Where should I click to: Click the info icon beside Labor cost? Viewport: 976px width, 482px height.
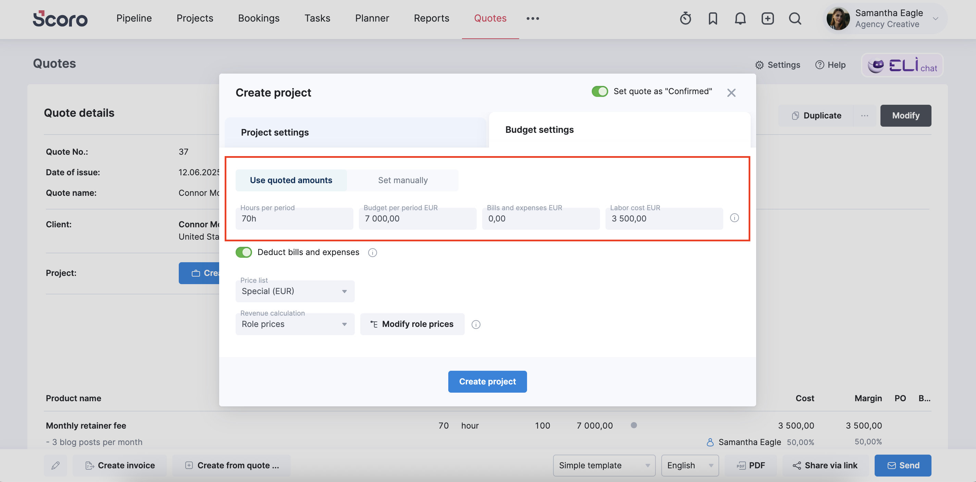(x=734, y=218)
